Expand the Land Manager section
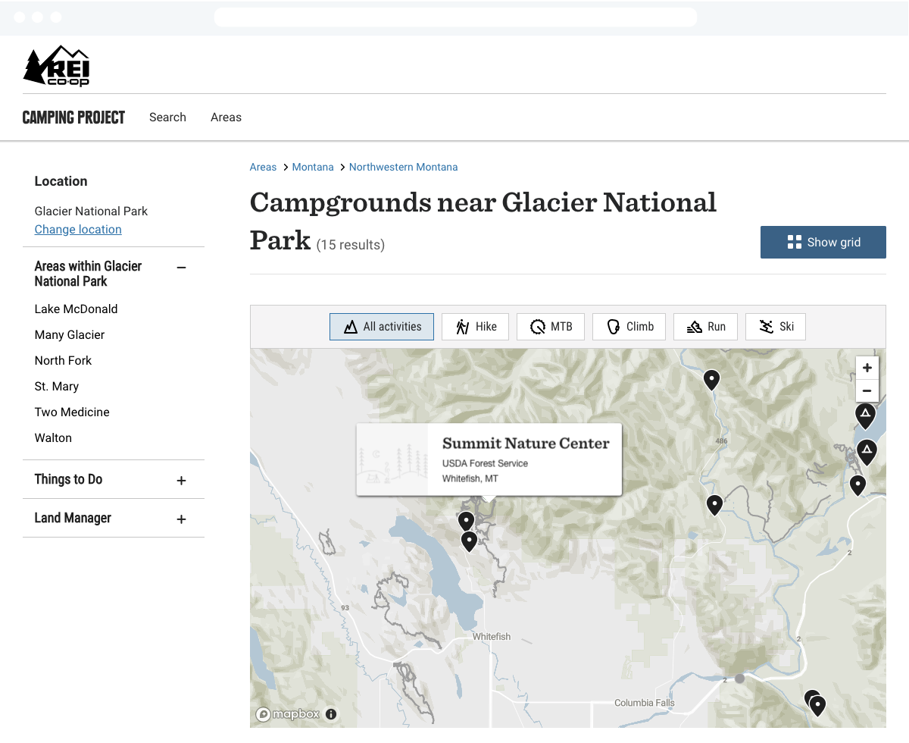This screenshot has width=909, height=743. click(x=181, y=519)
